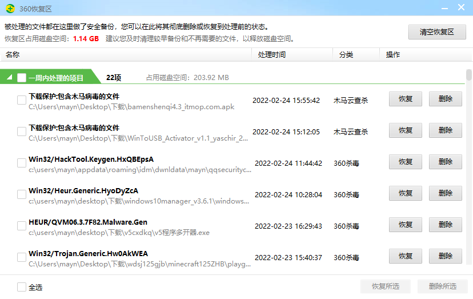Close the 360恢复区 window
The height and width of the screenshot is (299, 473).
(x=461, y=7)
